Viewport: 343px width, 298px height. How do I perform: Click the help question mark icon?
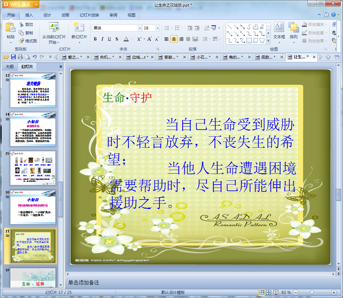[333, 15]
